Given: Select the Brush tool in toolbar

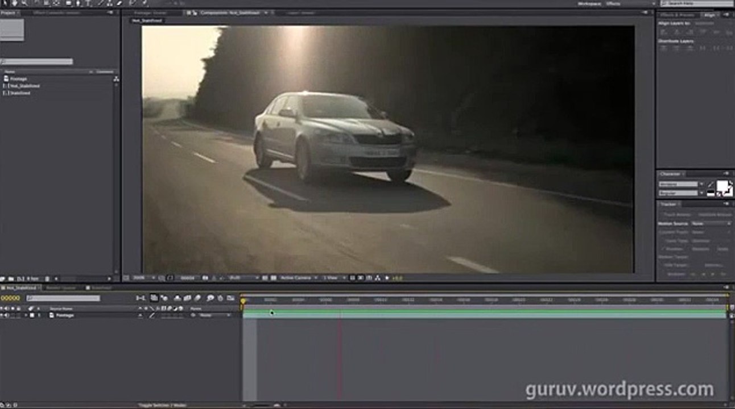Looking at the screenshot, I should 101,3.
